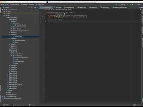Open the Project vertical side tab
The height and width of the screenshot is (107, 143).
pos(1,10)
